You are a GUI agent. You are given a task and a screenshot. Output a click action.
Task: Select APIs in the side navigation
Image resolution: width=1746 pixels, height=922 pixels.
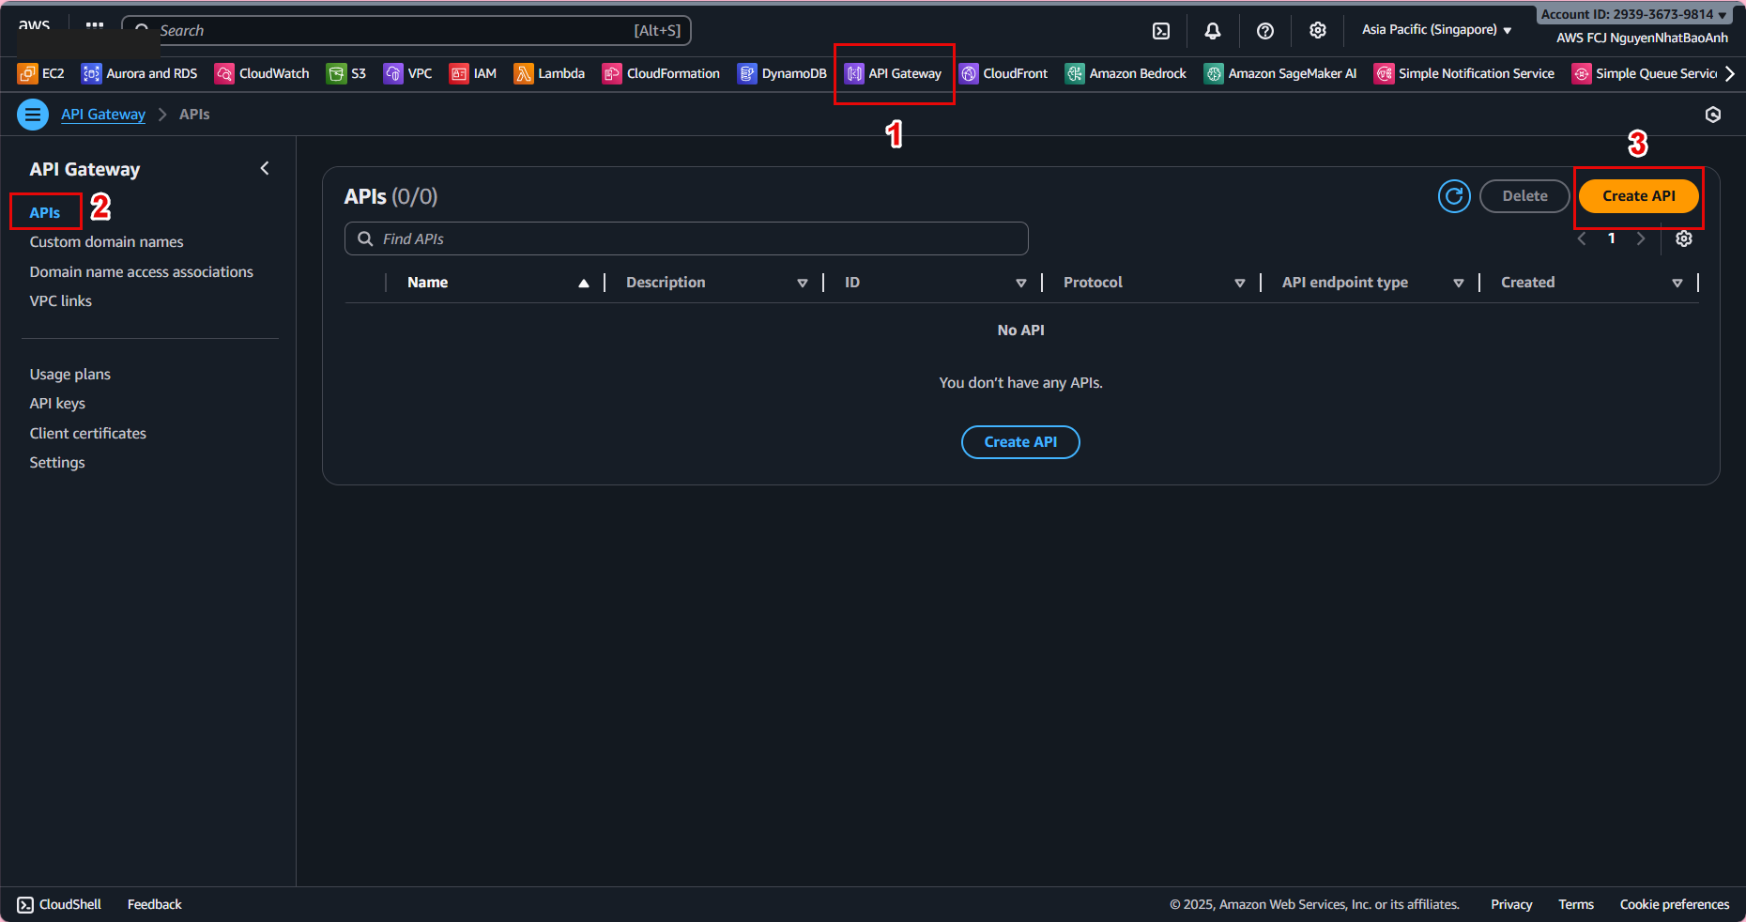pos(45,213)
